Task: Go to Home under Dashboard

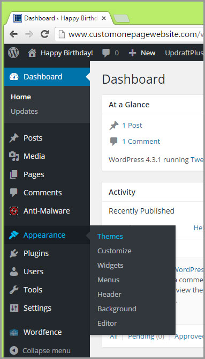Action: point(21,97)
